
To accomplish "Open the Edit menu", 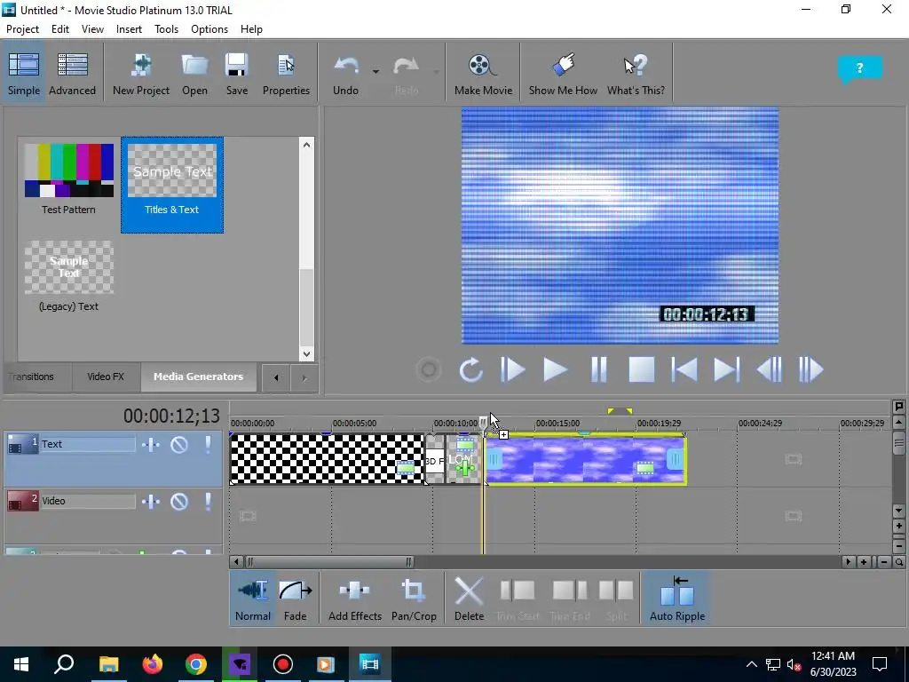I will point(60,29).
